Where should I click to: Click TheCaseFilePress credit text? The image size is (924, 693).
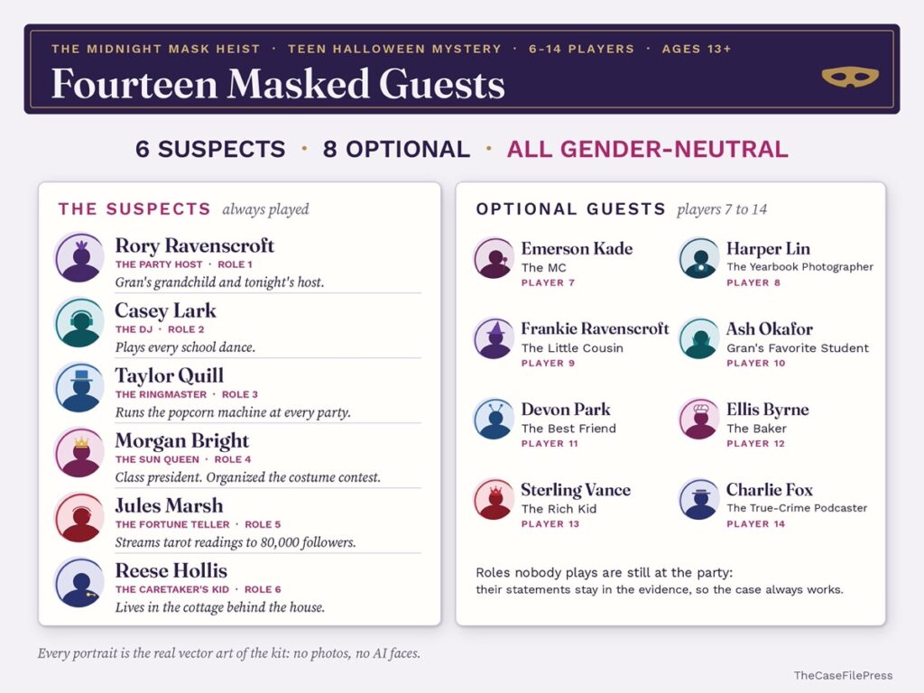point(844,675)
